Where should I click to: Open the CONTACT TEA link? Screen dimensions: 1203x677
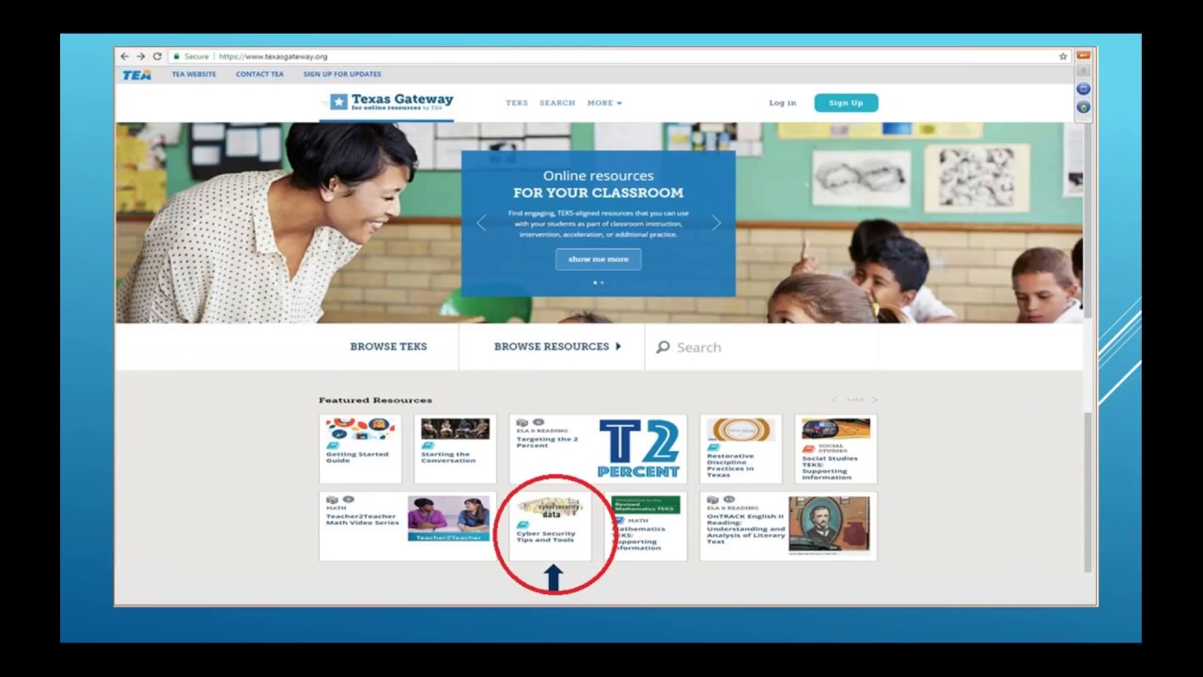[x=259, y=74]
